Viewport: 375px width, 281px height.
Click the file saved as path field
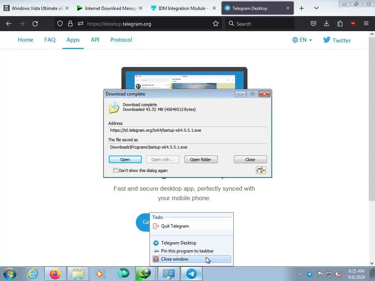[188, 147]
